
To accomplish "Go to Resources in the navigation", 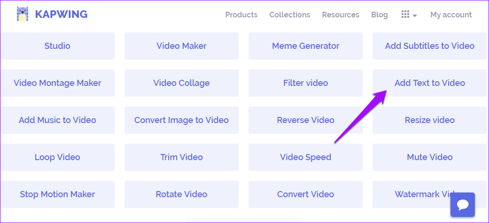I will tap(341, 15).
